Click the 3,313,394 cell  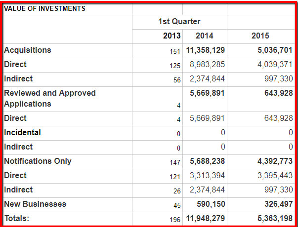click(x=208, y=175)
